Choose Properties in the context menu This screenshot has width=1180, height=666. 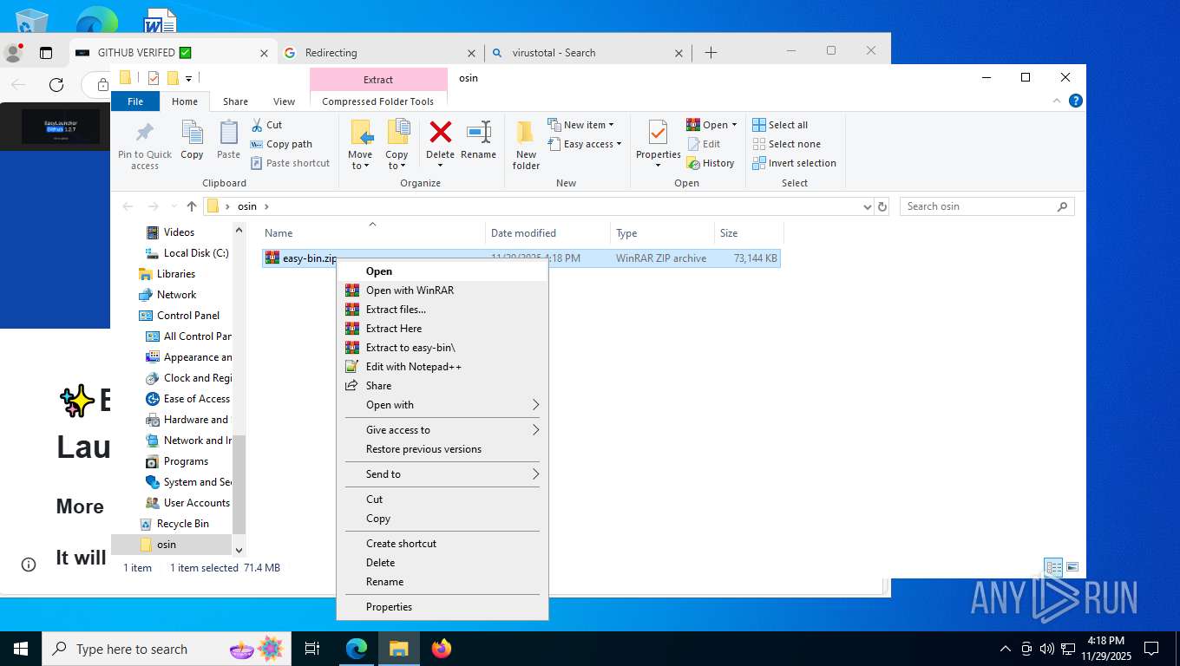point(442,607)
